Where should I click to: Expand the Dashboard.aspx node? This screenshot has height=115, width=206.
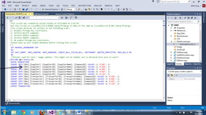(x=171, y=58)
